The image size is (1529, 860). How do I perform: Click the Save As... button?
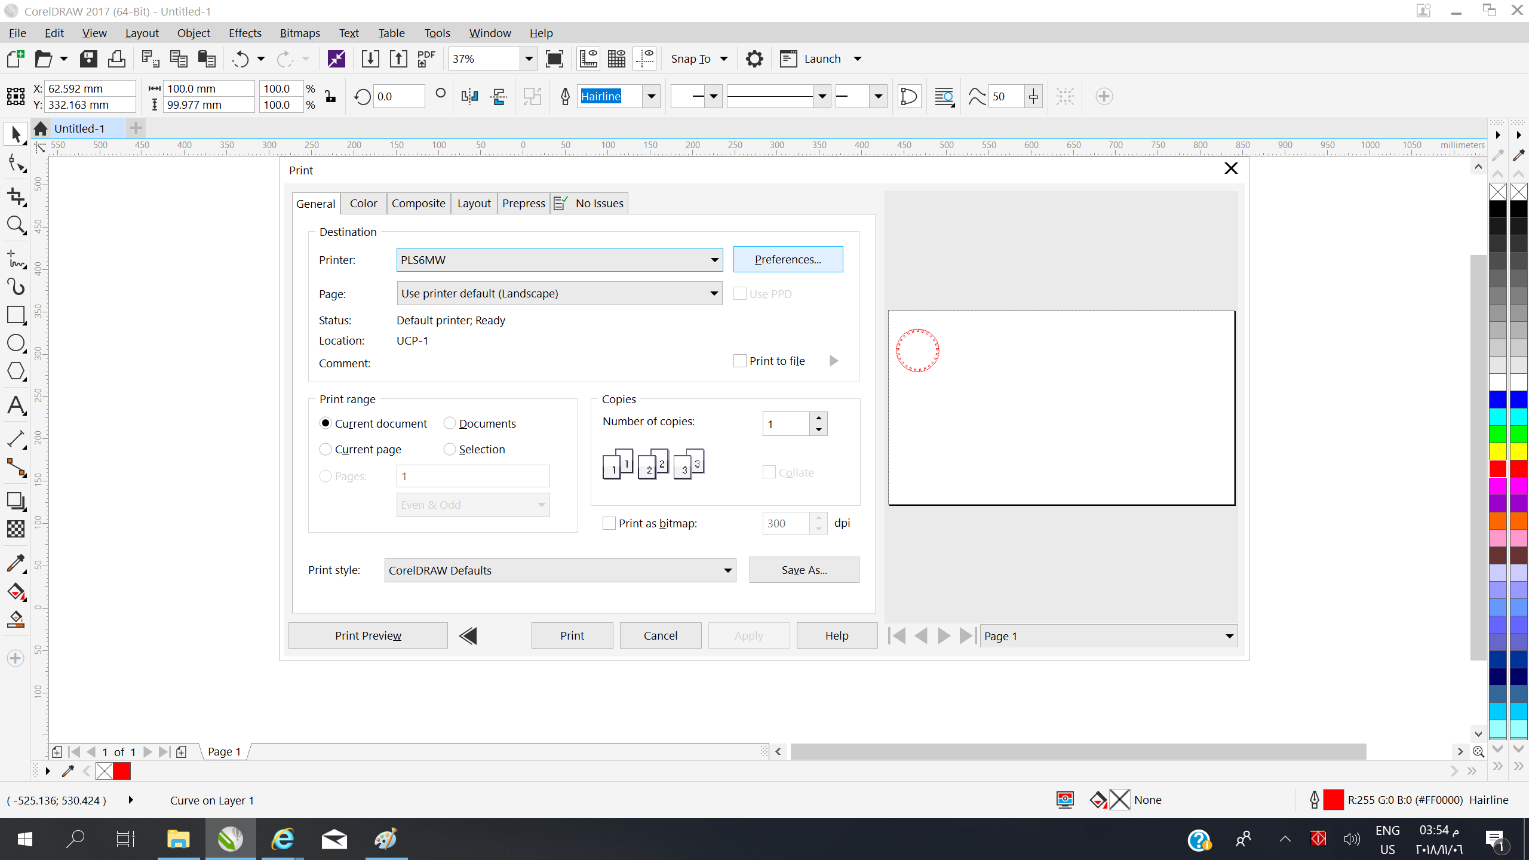point(804,570)
